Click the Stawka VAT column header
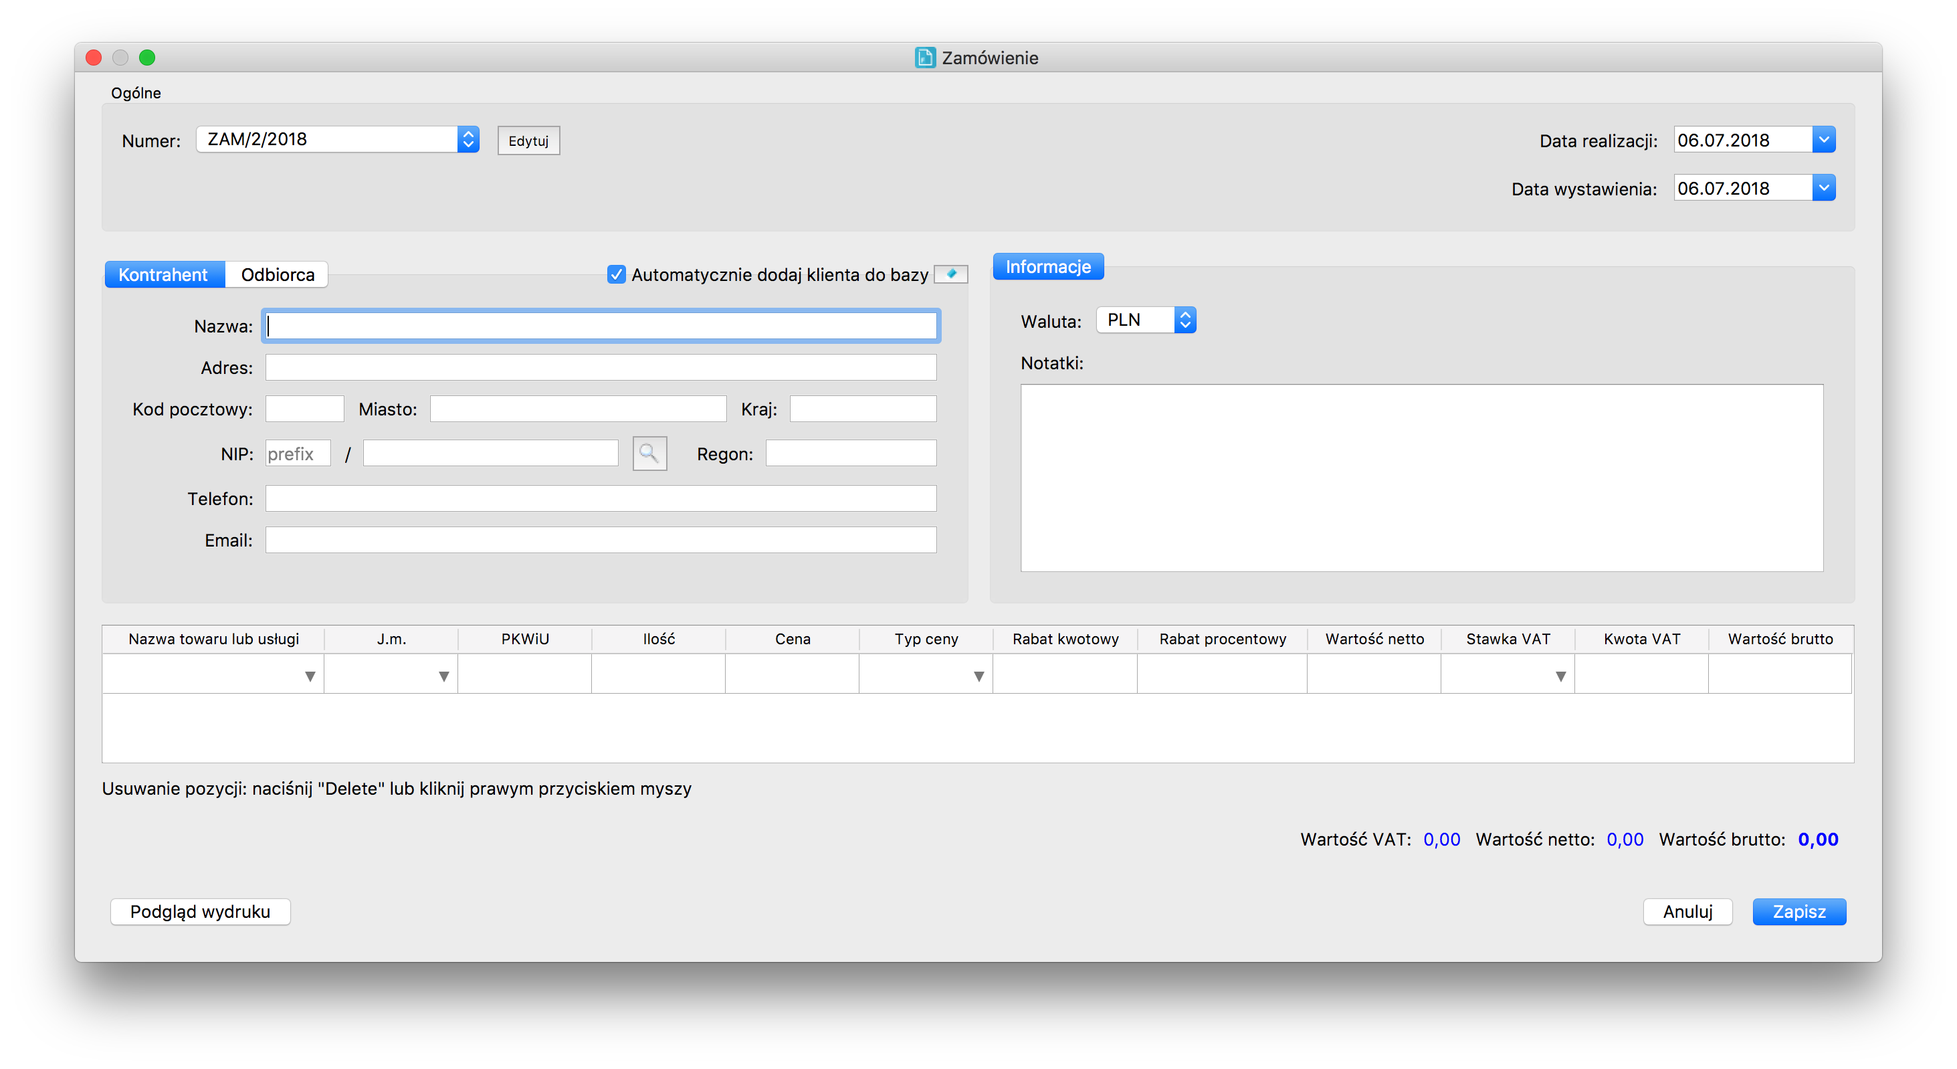The height and width of the screenshot is (1069, 1957). (x=1508, y=639)
